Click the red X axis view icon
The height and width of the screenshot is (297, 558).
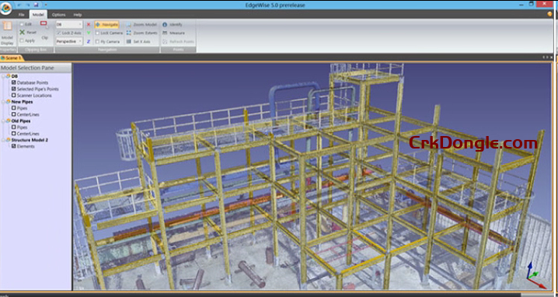pyautogui.click(x=89, y=25)
